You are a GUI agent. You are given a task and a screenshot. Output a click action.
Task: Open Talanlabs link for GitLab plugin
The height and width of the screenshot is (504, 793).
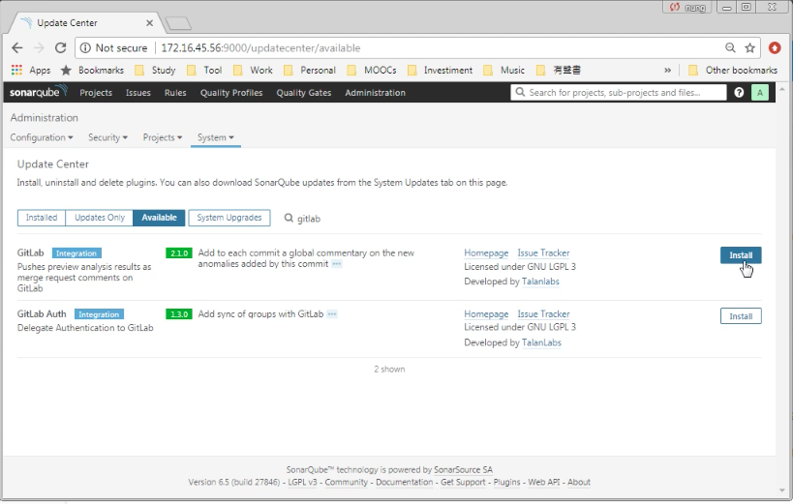pos(540,282)
